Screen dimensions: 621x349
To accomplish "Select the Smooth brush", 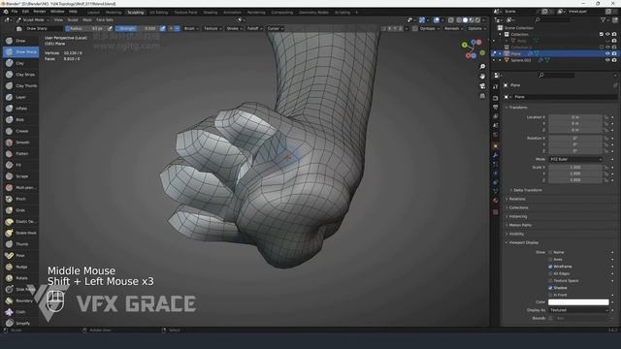I will (x=20, y=143).
